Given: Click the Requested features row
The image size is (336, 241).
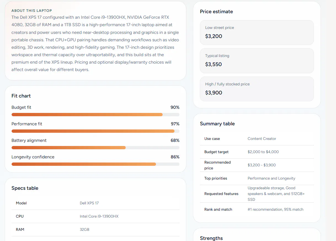Looking at the screenshot, I should click(x=257, y=194).
